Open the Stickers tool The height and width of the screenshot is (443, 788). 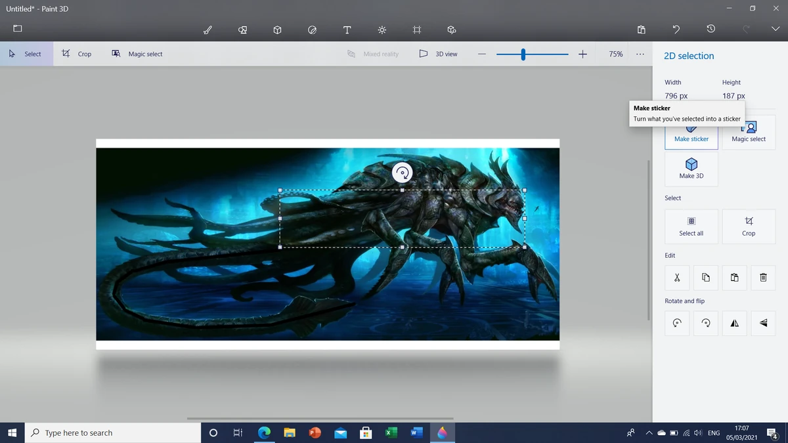click(x=312, y=30)
